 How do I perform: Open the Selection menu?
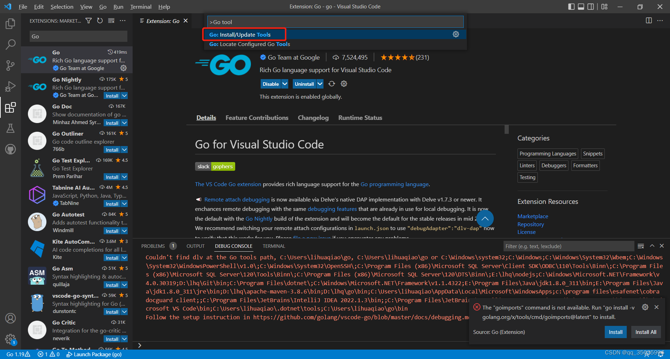coord(62,7)
